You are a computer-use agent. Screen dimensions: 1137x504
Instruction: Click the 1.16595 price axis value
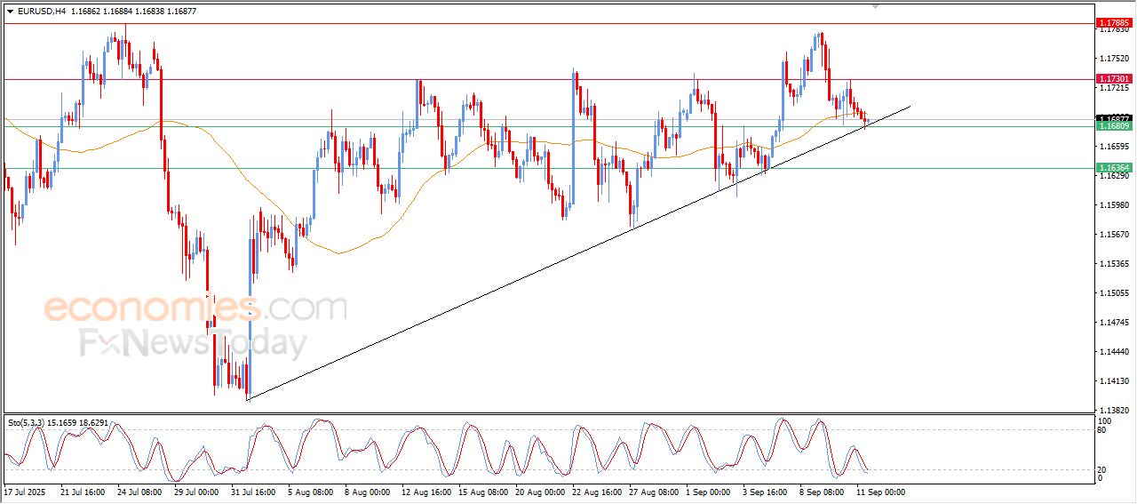(1114, 147)
